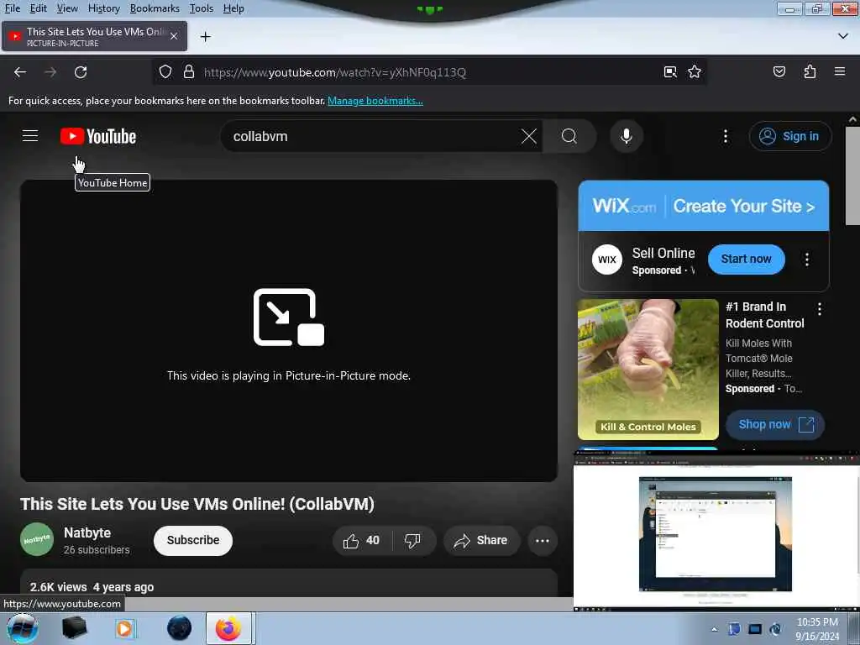This screenshot has height=645, width=860.
Task: Click the Shop now button
Action: 775,424
